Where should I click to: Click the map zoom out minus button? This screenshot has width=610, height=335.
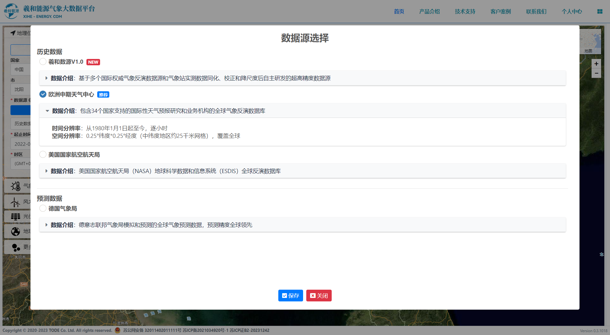point(596,73)
